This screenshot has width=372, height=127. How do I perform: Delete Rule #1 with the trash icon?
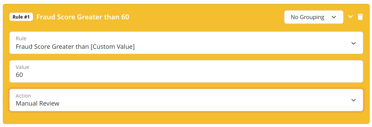coord(360,17)
